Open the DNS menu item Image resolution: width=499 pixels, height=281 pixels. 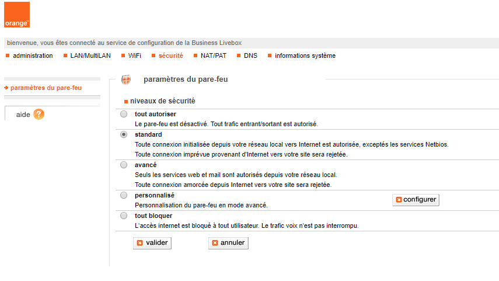coord(250,56)
